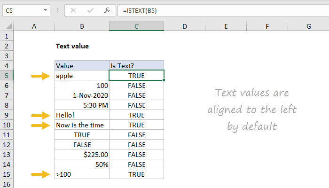The height and width of the screenshot is (188, 329).
Task: Select column F header
Action: (x=267, y=26)
